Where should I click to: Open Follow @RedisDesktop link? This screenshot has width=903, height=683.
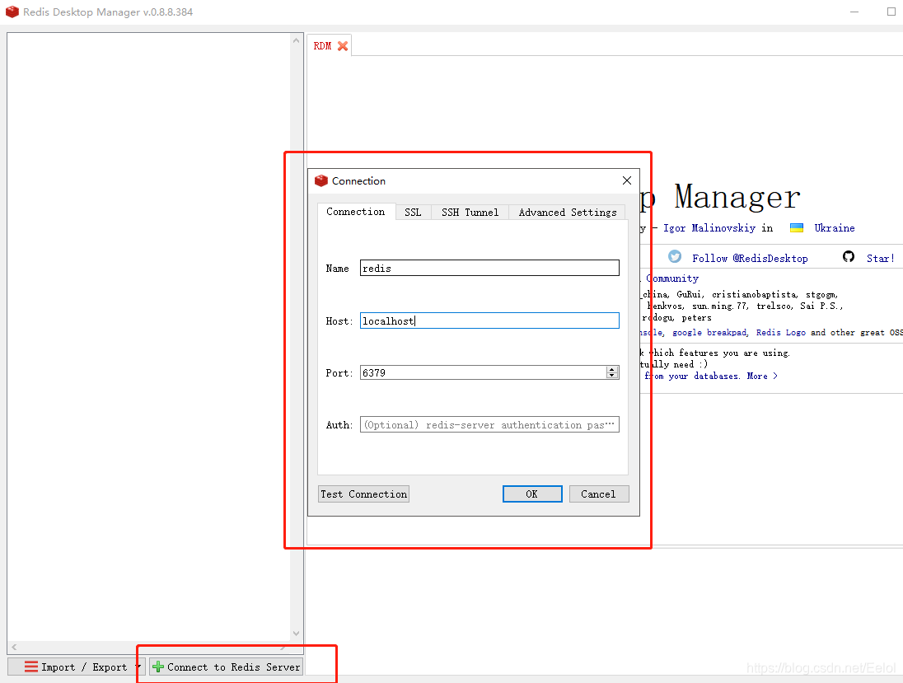click(x=750, y=259)
